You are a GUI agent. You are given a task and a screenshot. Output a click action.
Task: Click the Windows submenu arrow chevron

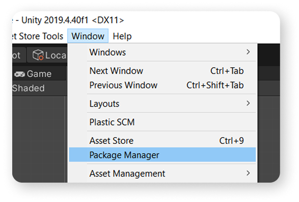[248, 52]
